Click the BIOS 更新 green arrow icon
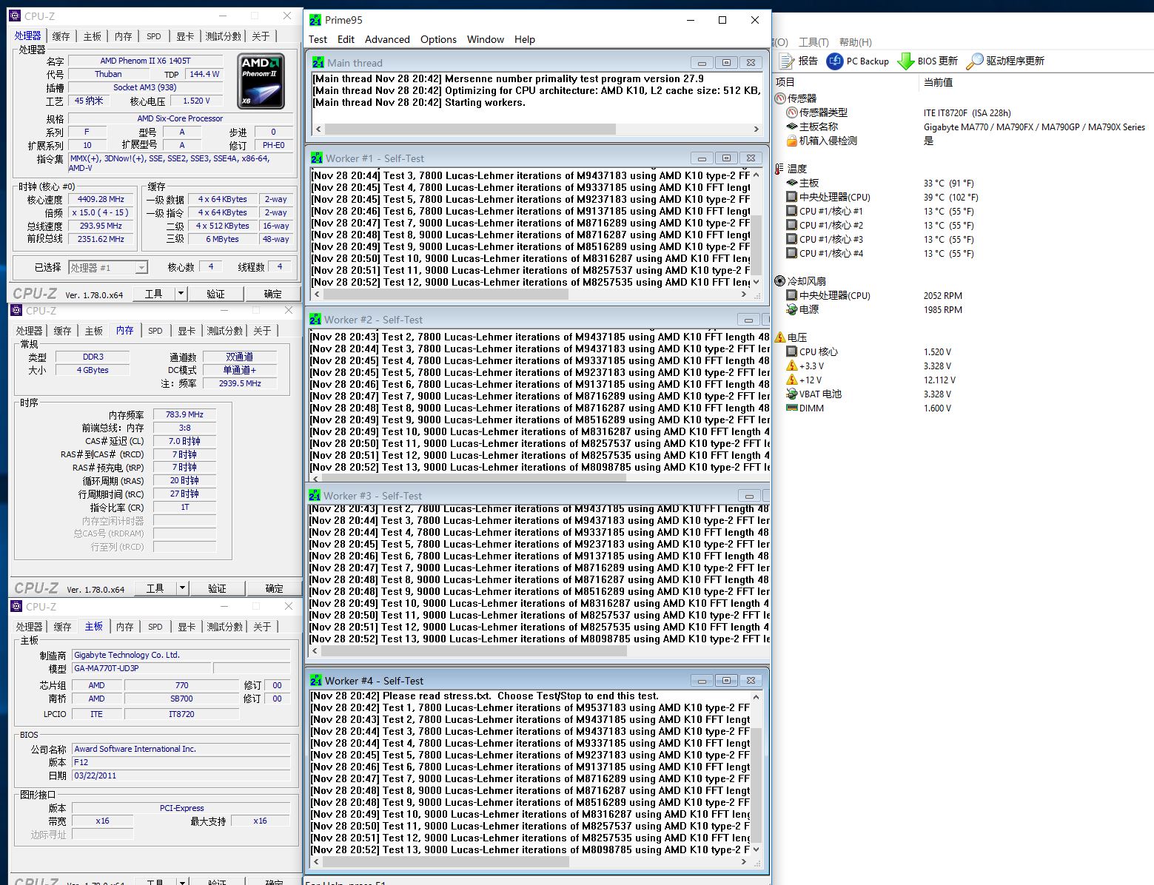 coord(905,61)
